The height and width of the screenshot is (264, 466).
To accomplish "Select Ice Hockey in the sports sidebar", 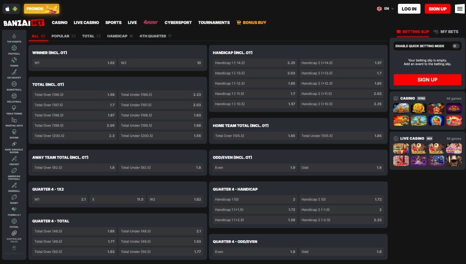I will [14, 74].
